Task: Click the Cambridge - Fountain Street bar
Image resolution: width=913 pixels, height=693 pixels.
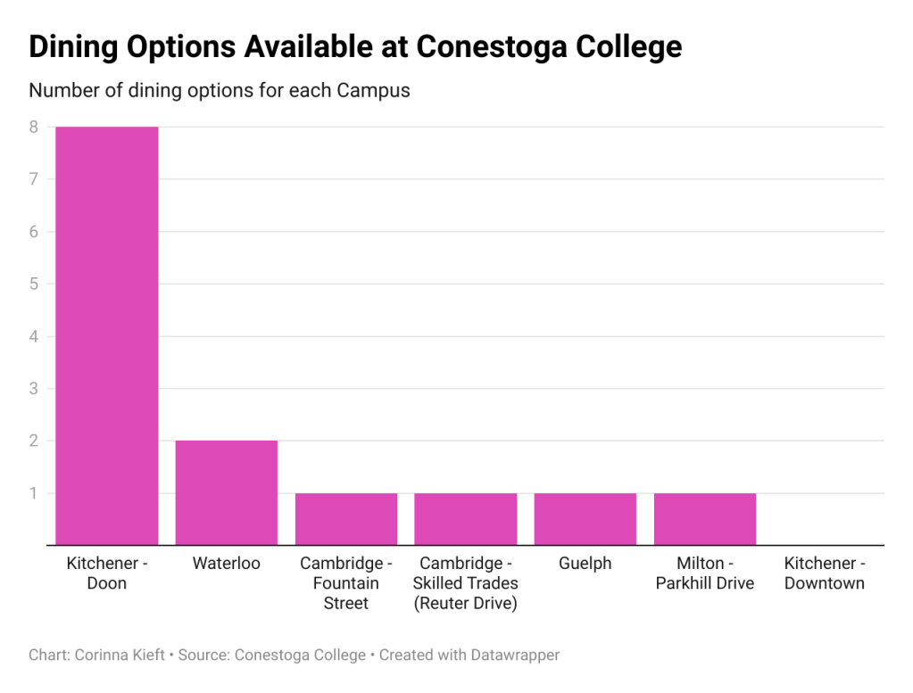Action: coord(346,518)
